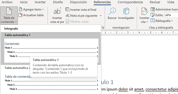Click the Insertar cita icon
This screenshot has height=94, width=178.
pyautogui.click(x=144, y=12)
